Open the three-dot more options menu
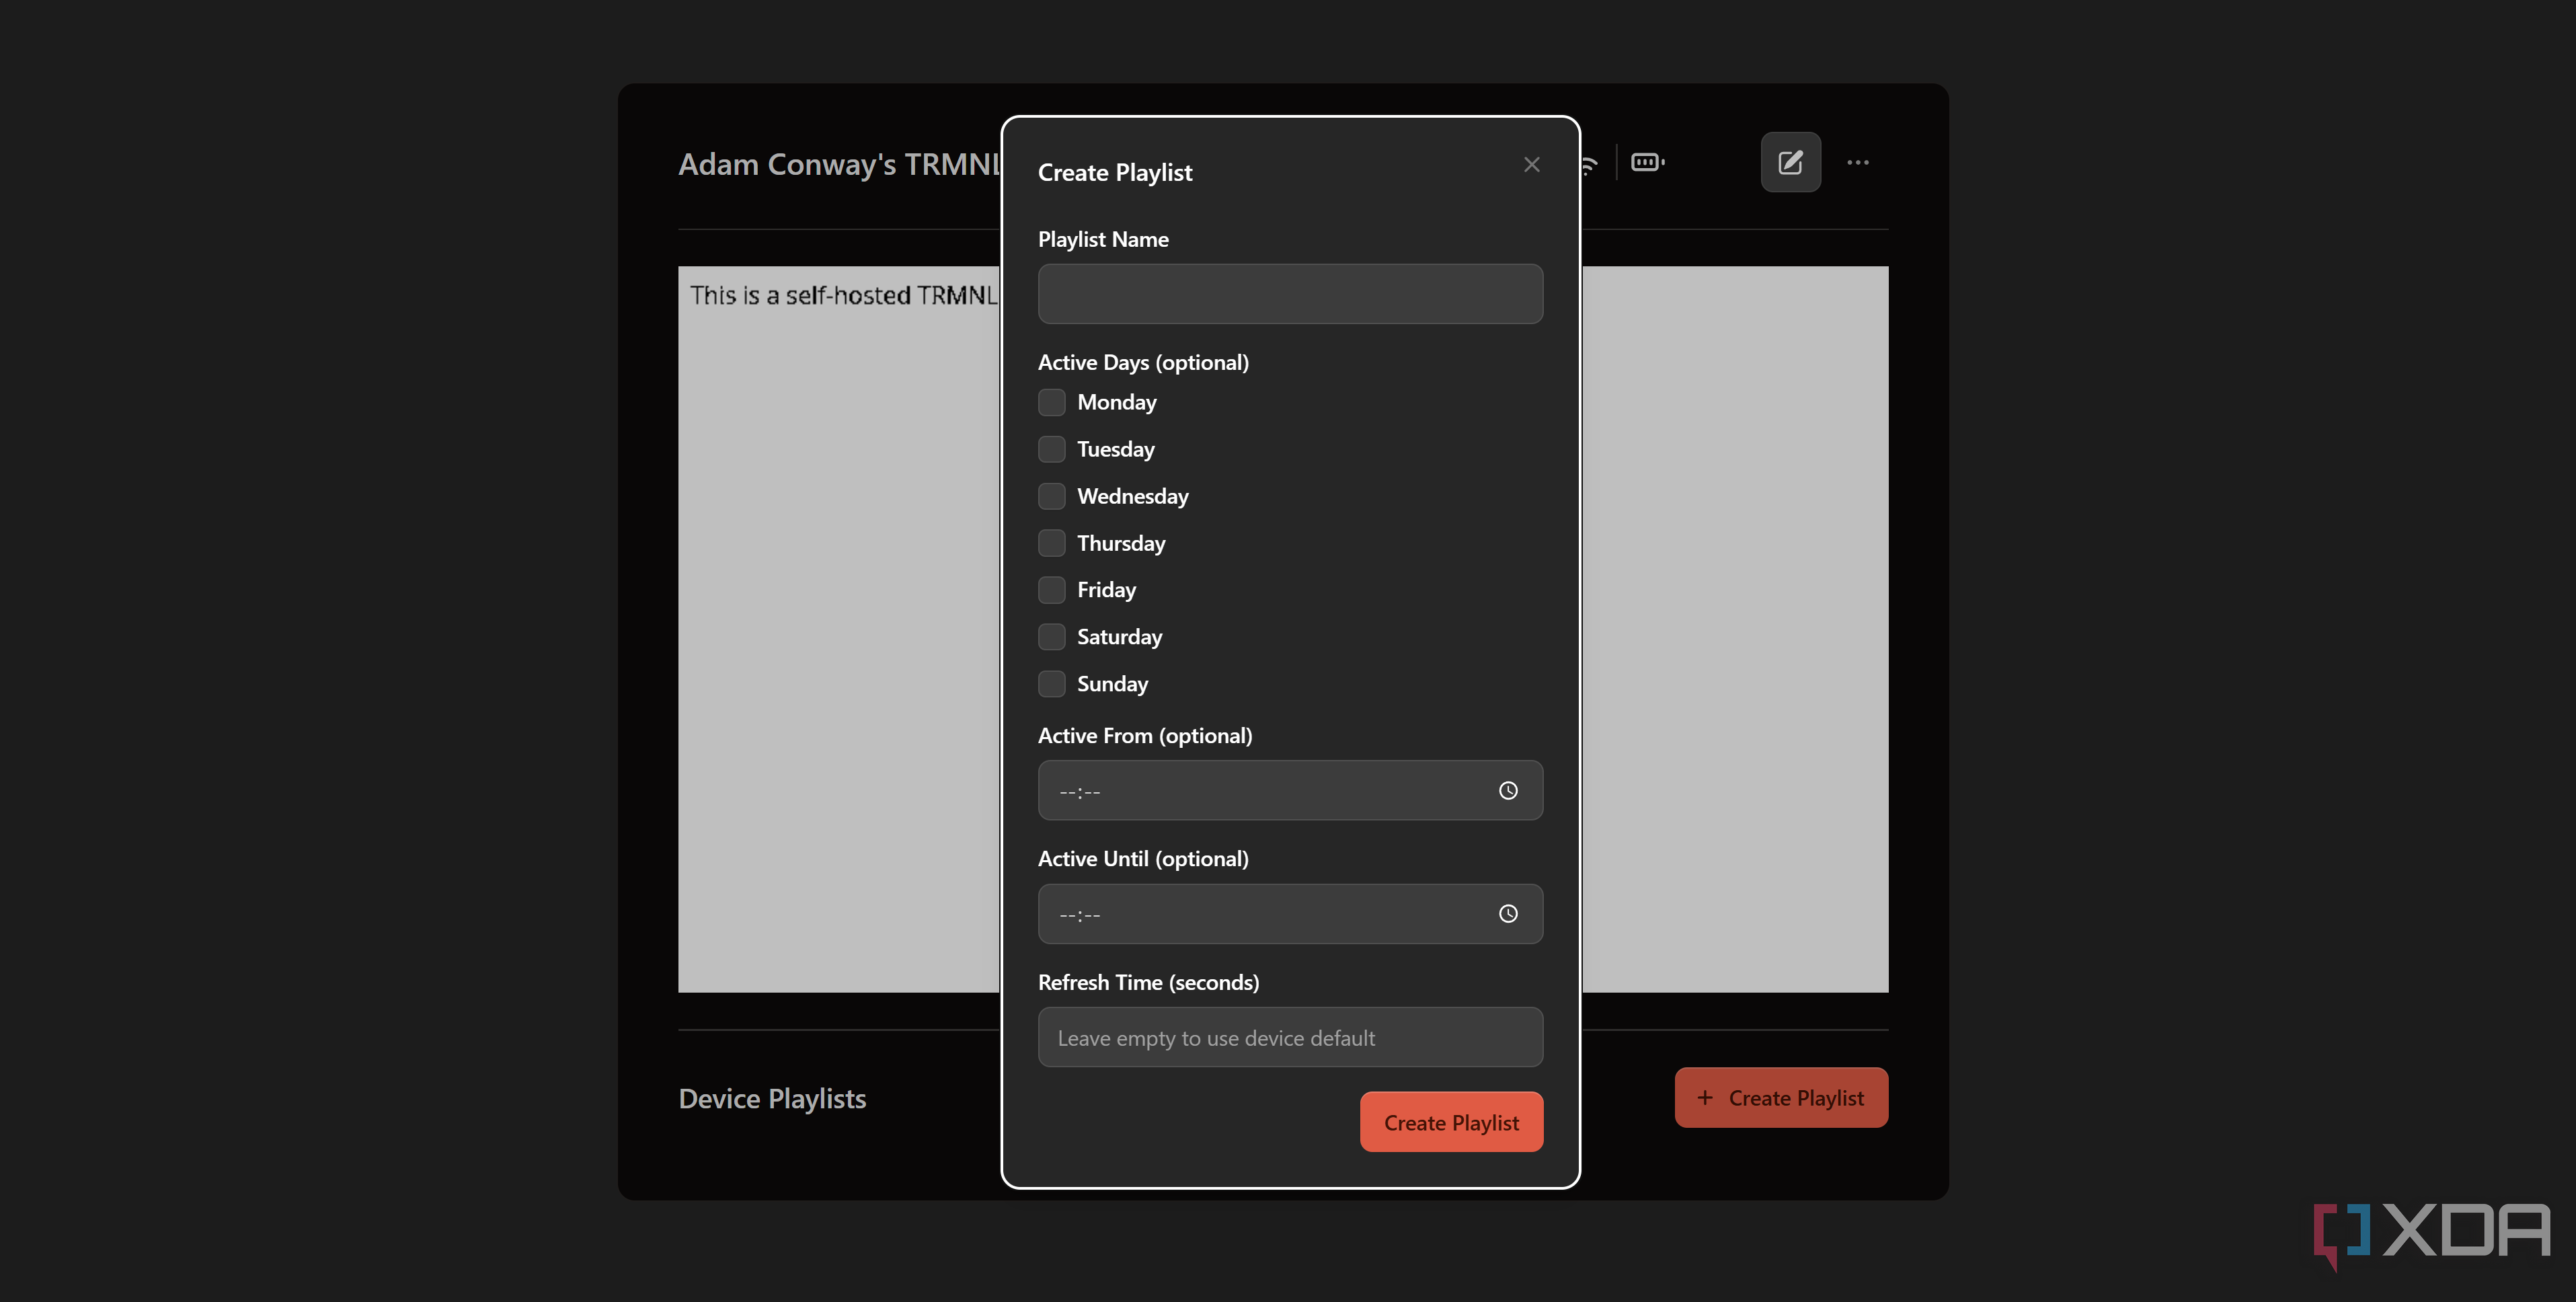2576x1302 pixels. pyautogui.click(x=1858, y=162)
